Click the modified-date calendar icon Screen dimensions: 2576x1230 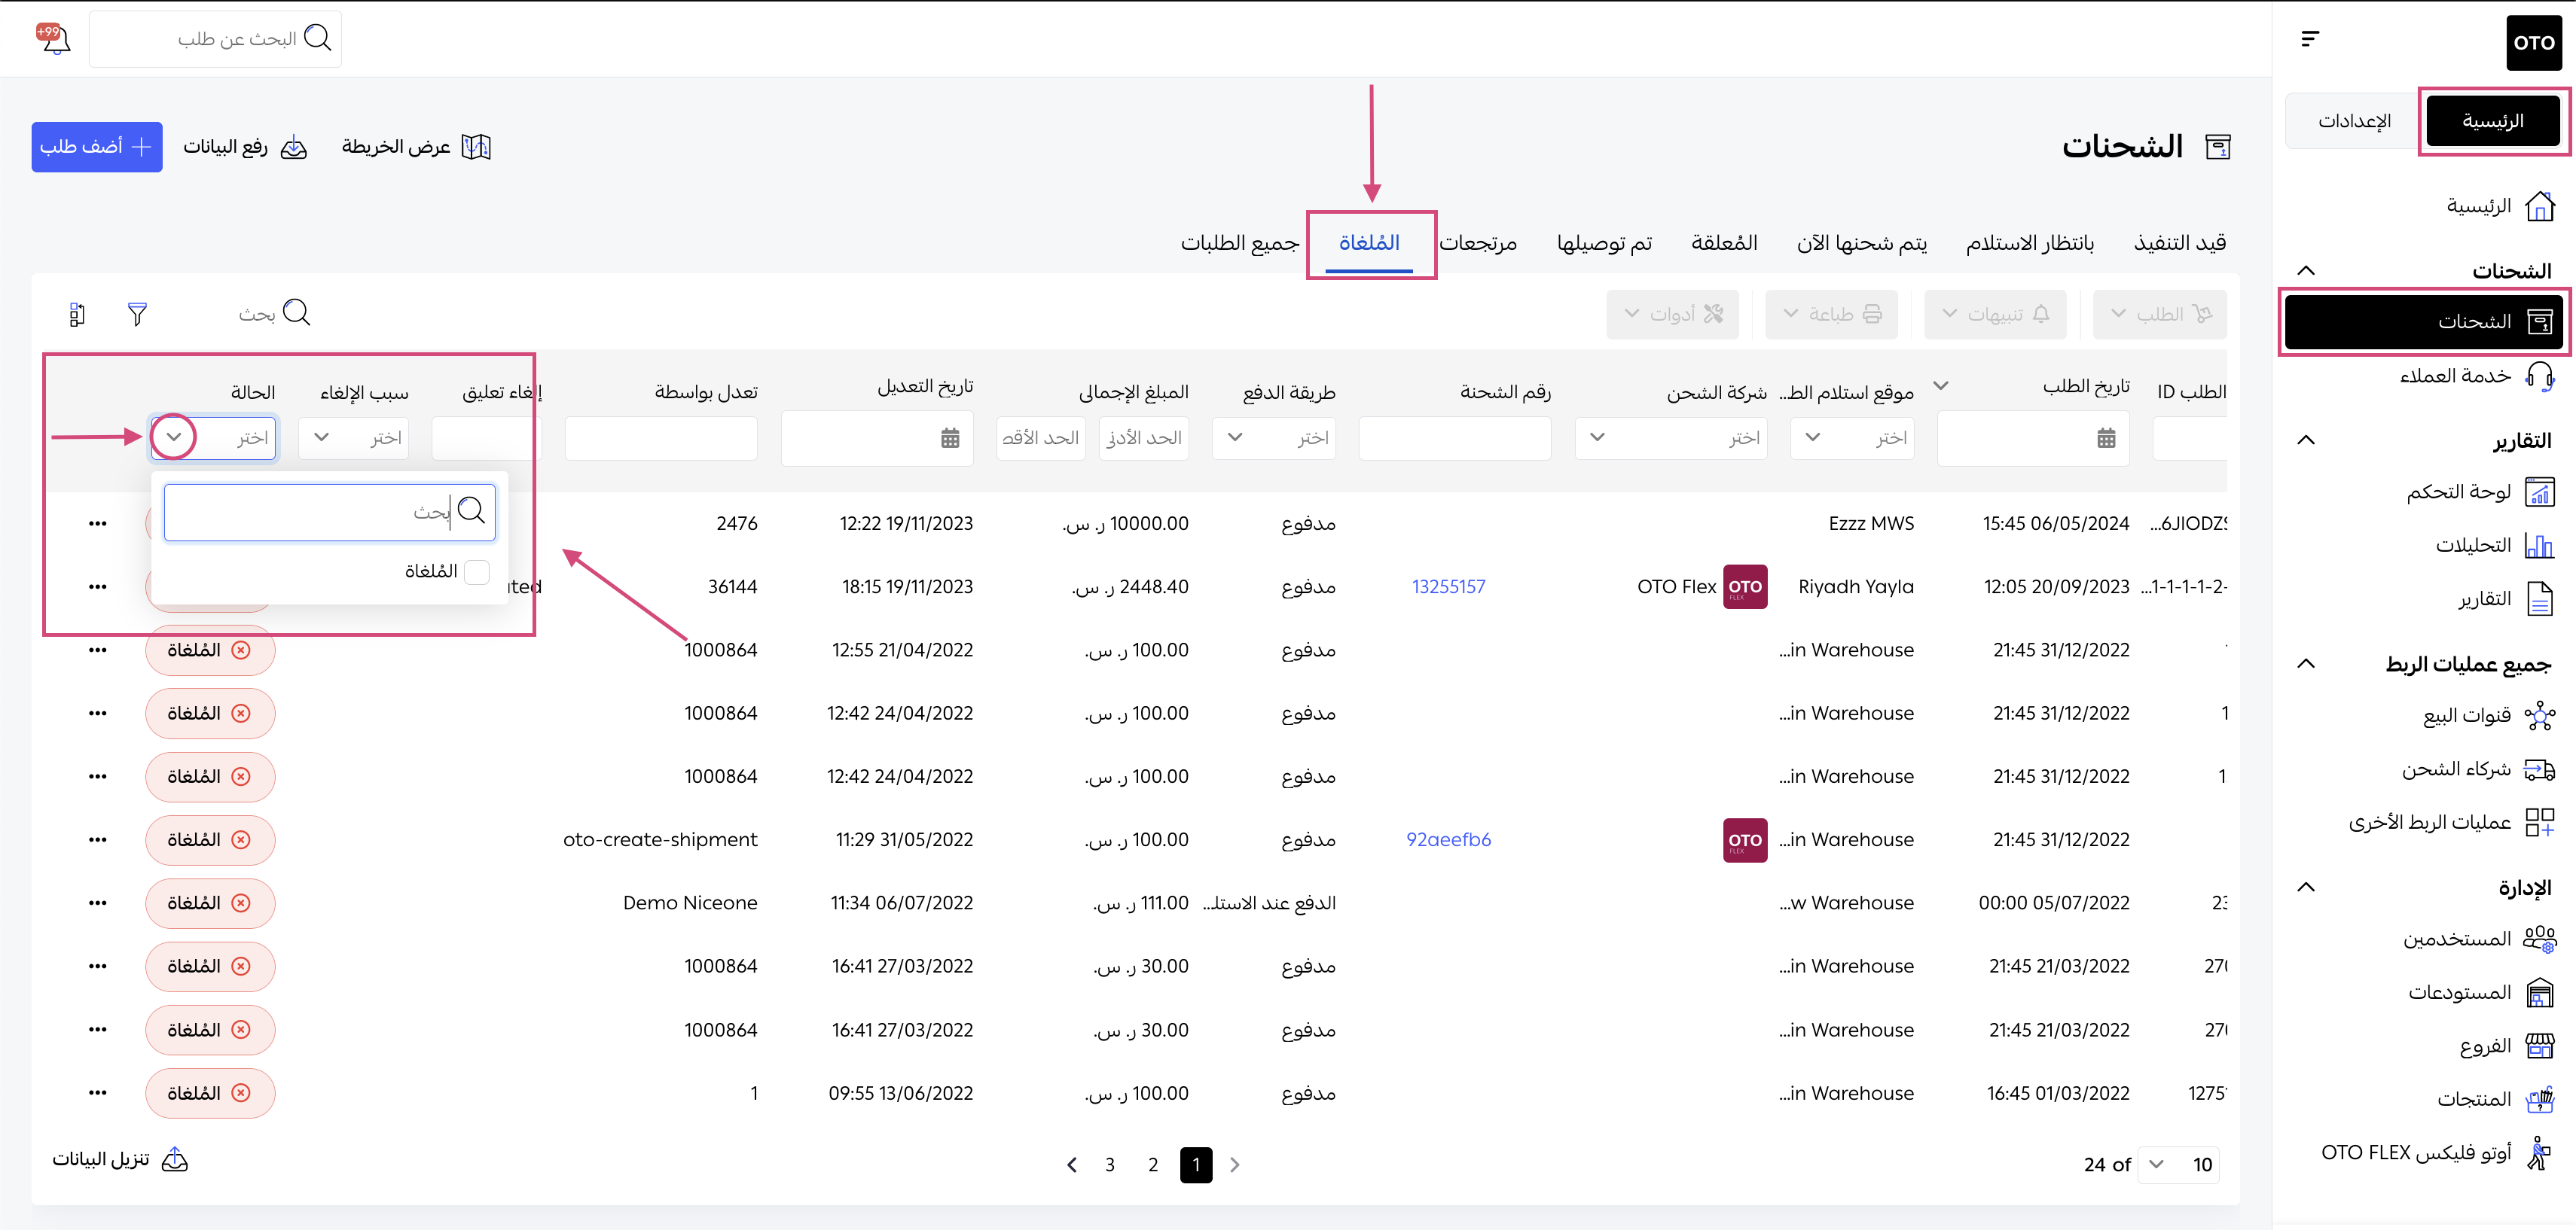(949, 437)
